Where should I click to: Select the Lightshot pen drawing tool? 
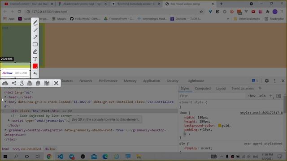pos(35,23)
